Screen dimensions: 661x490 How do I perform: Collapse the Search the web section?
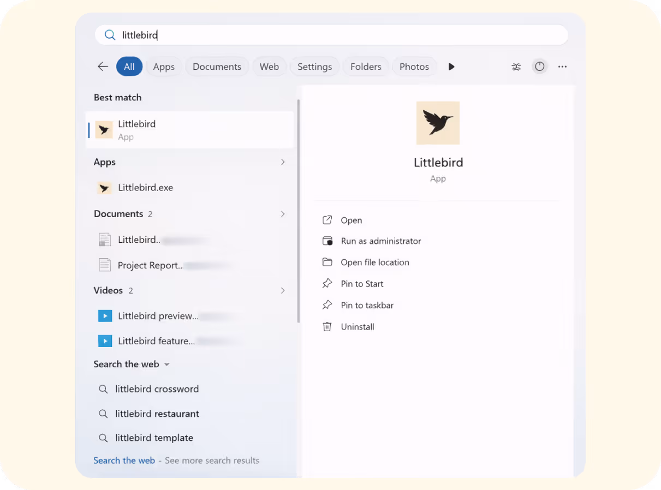coord(166,364)
